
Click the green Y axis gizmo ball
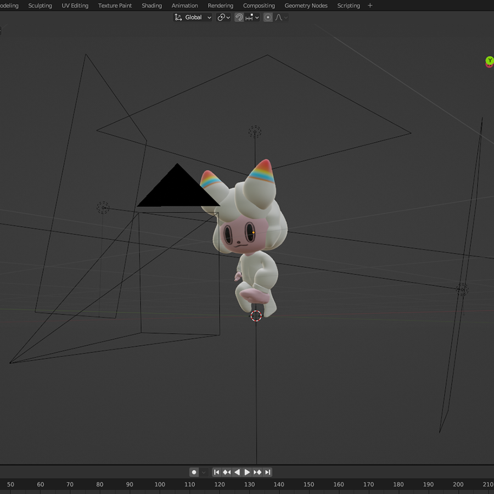pyautogui.click(x=490, y=60)
